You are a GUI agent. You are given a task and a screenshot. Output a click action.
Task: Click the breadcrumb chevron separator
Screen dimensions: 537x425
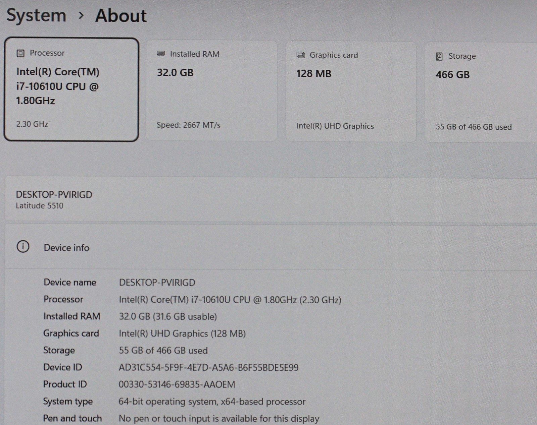coord(81,15)
